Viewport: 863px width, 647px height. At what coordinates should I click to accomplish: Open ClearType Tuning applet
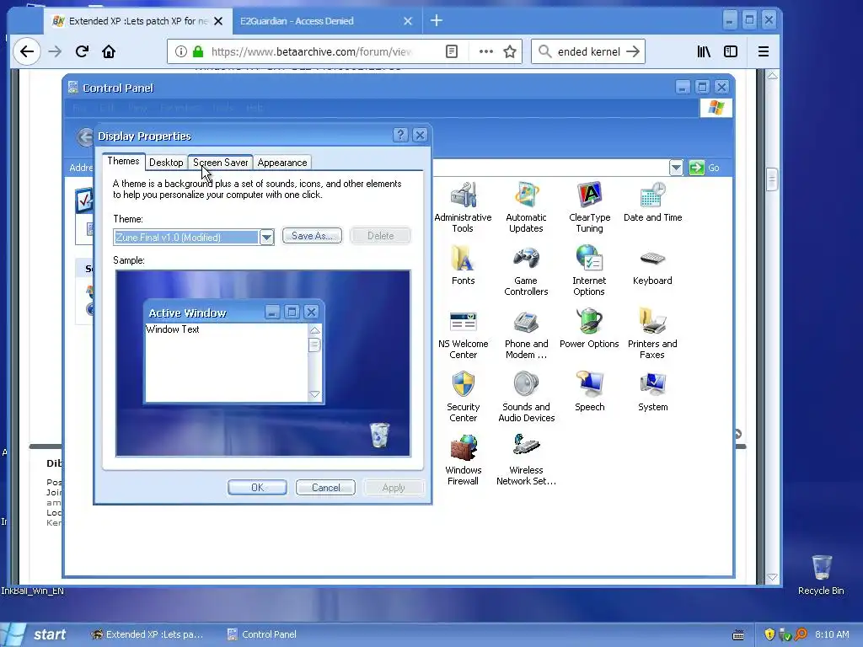tap(589, 207)
